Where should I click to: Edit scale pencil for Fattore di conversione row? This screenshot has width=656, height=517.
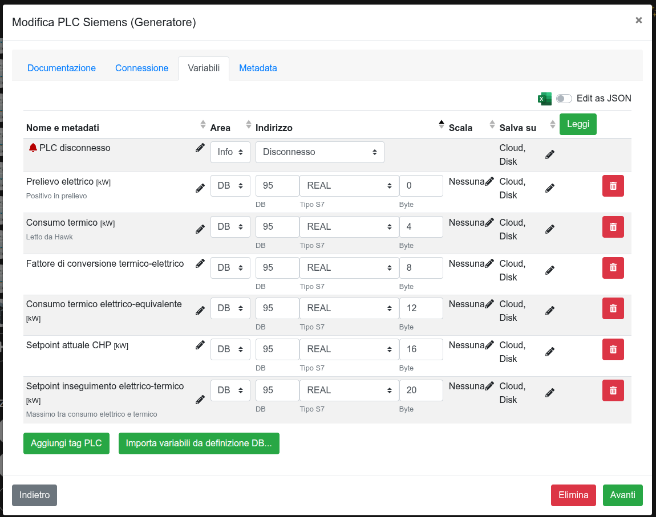[489, 263]
